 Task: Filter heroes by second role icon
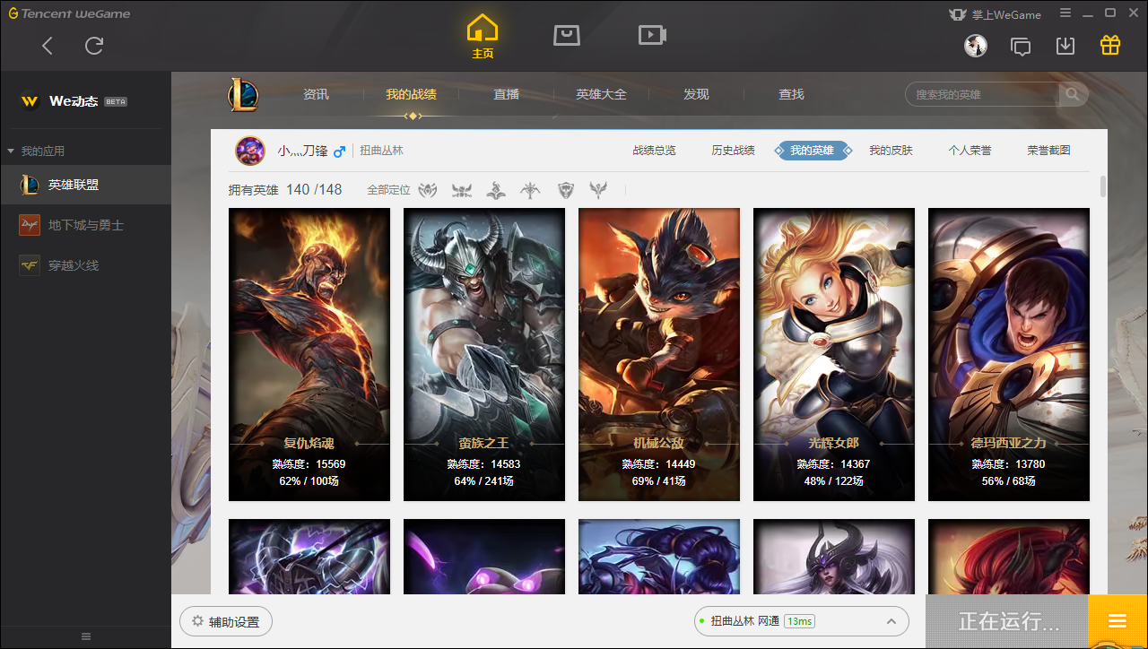462,190
